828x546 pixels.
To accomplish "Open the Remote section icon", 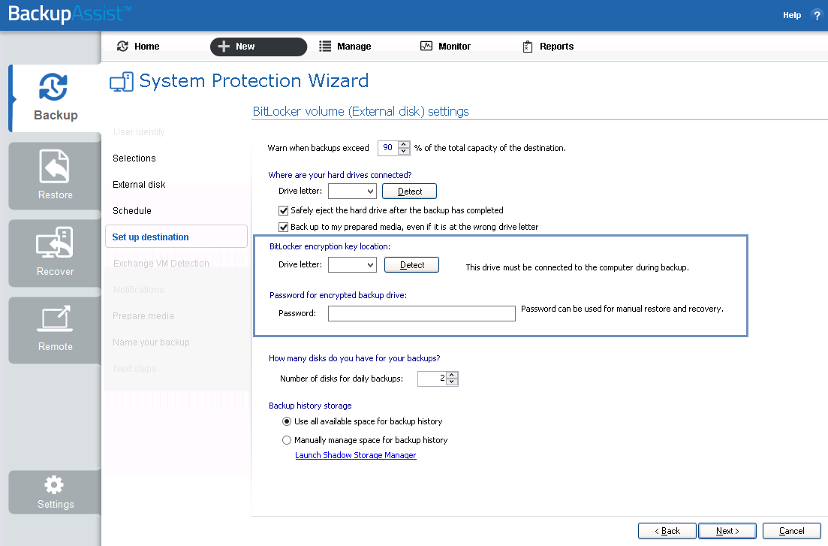I will pos(55,318).
